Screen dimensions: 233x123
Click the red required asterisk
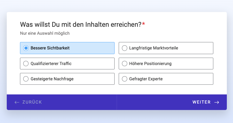[143, 24]
